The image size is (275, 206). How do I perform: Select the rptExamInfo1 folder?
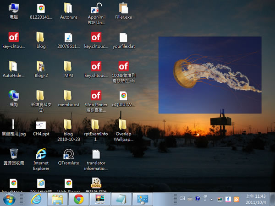(96, 125)
